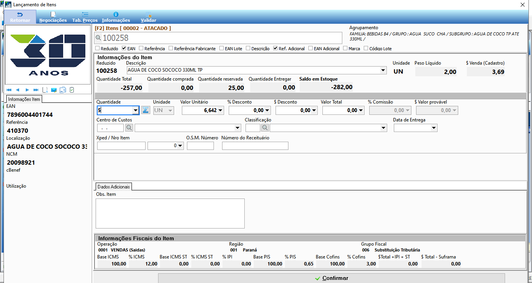Viewport: 532px width, 283px height.
Task: Toggle the Ref. Adicional checkbox
Action: coord(275,49)
